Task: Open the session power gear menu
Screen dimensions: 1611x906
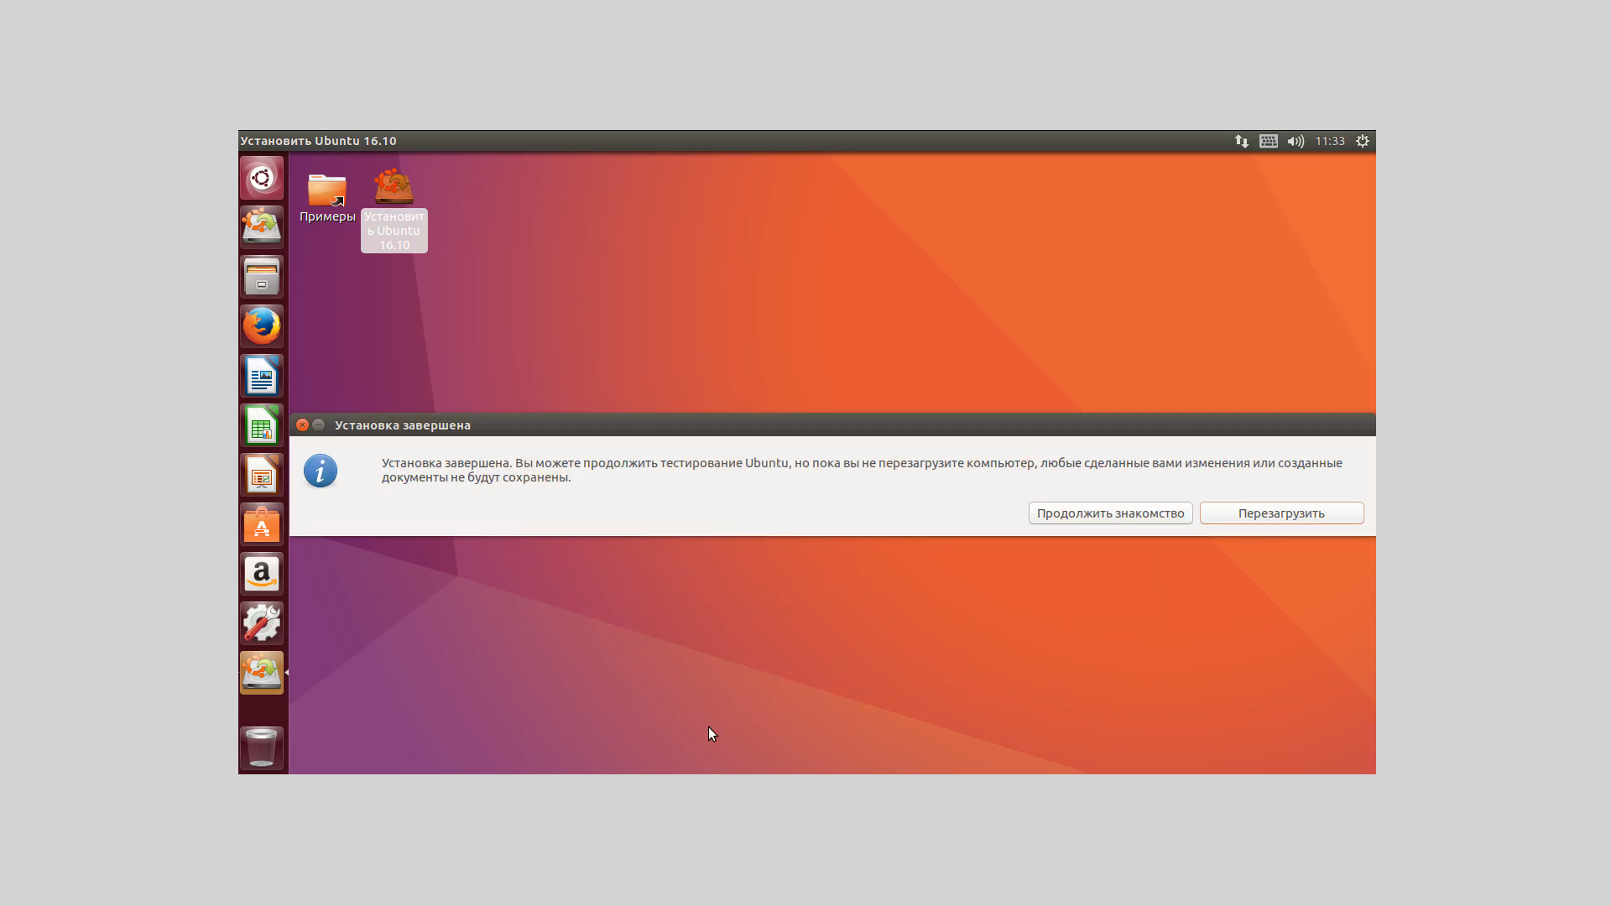Action: [1363, 141]
